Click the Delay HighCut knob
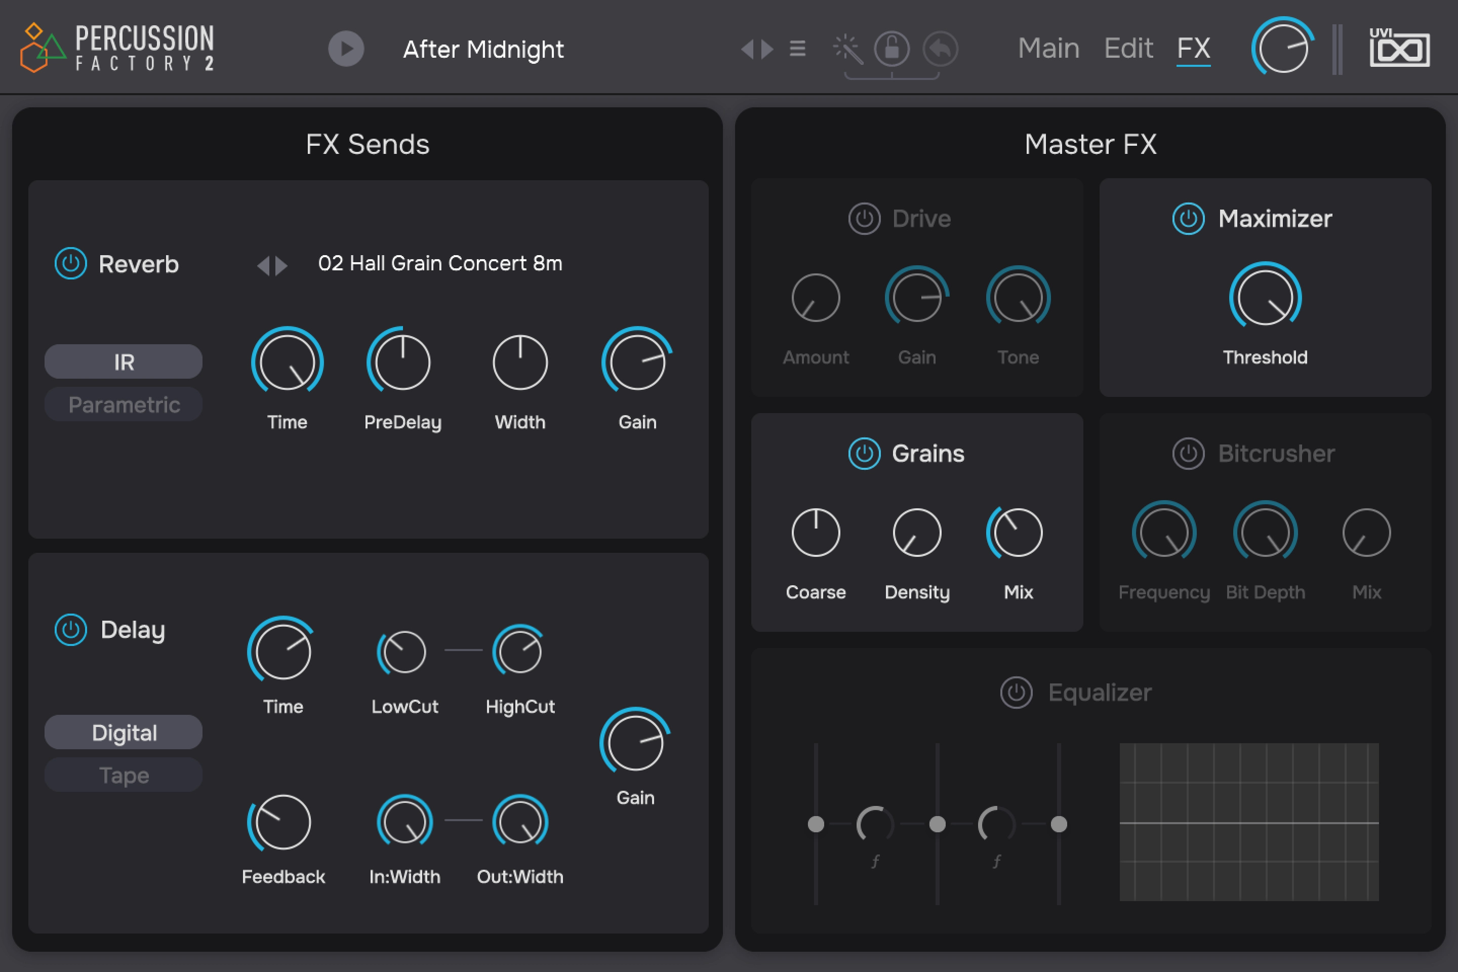This screenshot has width=1458, height=972. coord(520,652)
